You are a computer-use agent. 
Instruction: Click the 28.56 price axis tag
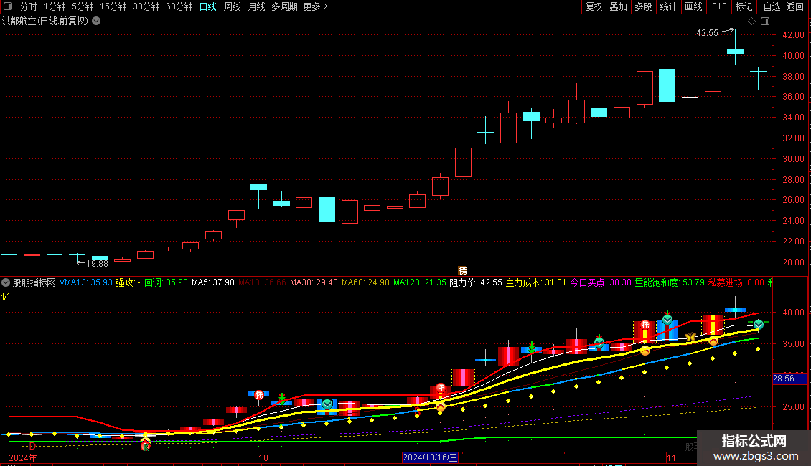tap(789, 379)
